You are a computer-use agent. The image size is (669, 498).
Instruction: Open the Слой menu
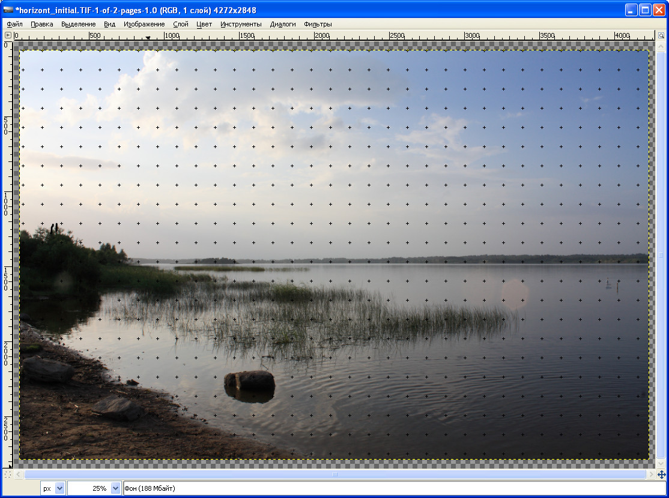(x=181, y=24)
